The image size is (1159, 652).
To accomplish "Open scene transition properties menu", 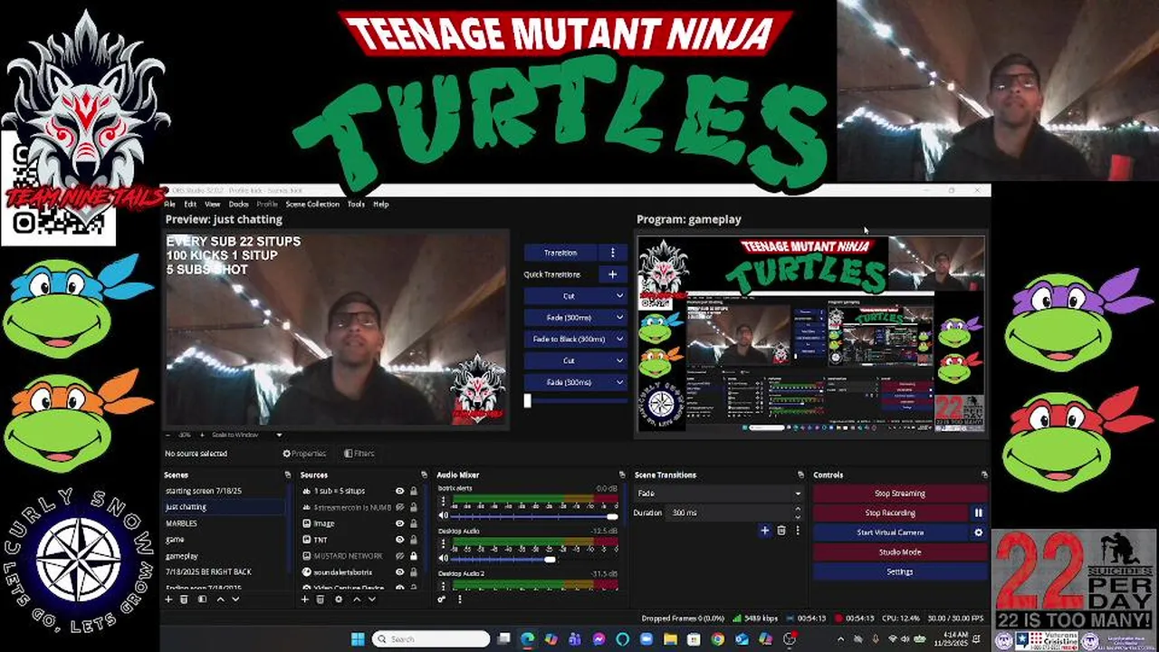I will [797, 531].
